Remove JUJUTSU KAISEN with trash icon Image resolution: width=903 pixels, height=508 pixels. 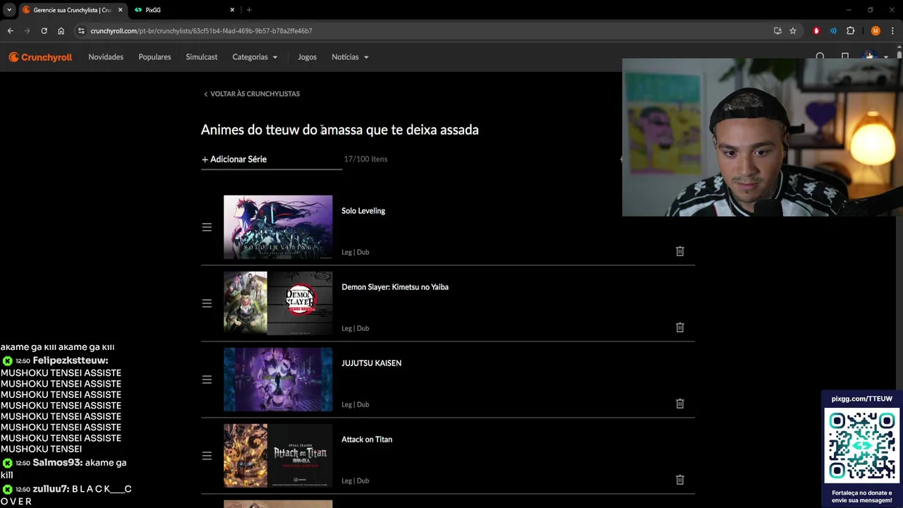click(680, 404)
